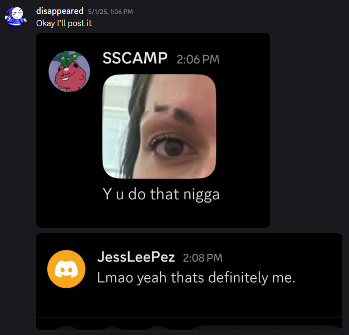The width and height of the screenshot is (349, 335).
Task: Click the 2:08 PM timestamp
Action: (x=203, y=258)
